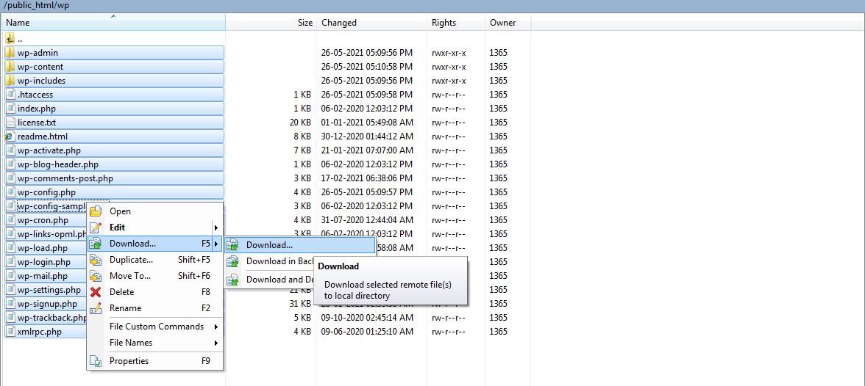Viewport: 865px width, 386px height.
Task: Select the wp-links-opml.php file row
Action: tap(46, 234)
